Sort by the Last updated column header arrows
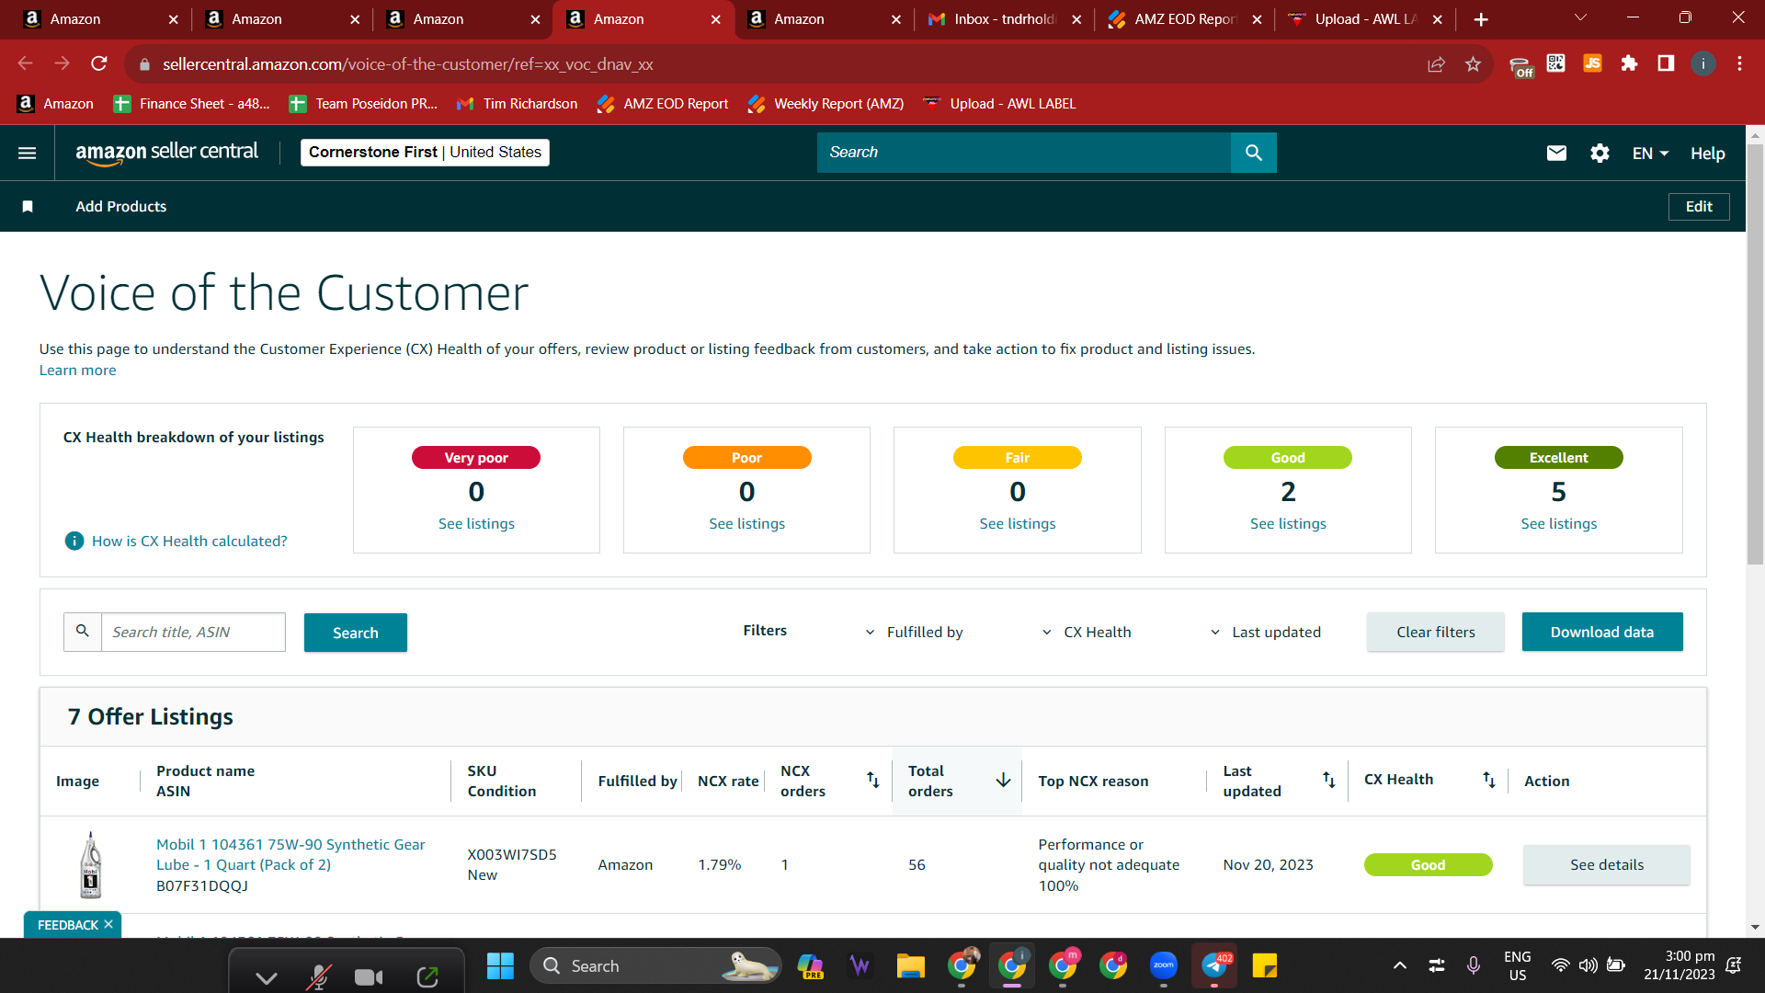This screenshot has width=1765, height=993. tap(1328, 781)
